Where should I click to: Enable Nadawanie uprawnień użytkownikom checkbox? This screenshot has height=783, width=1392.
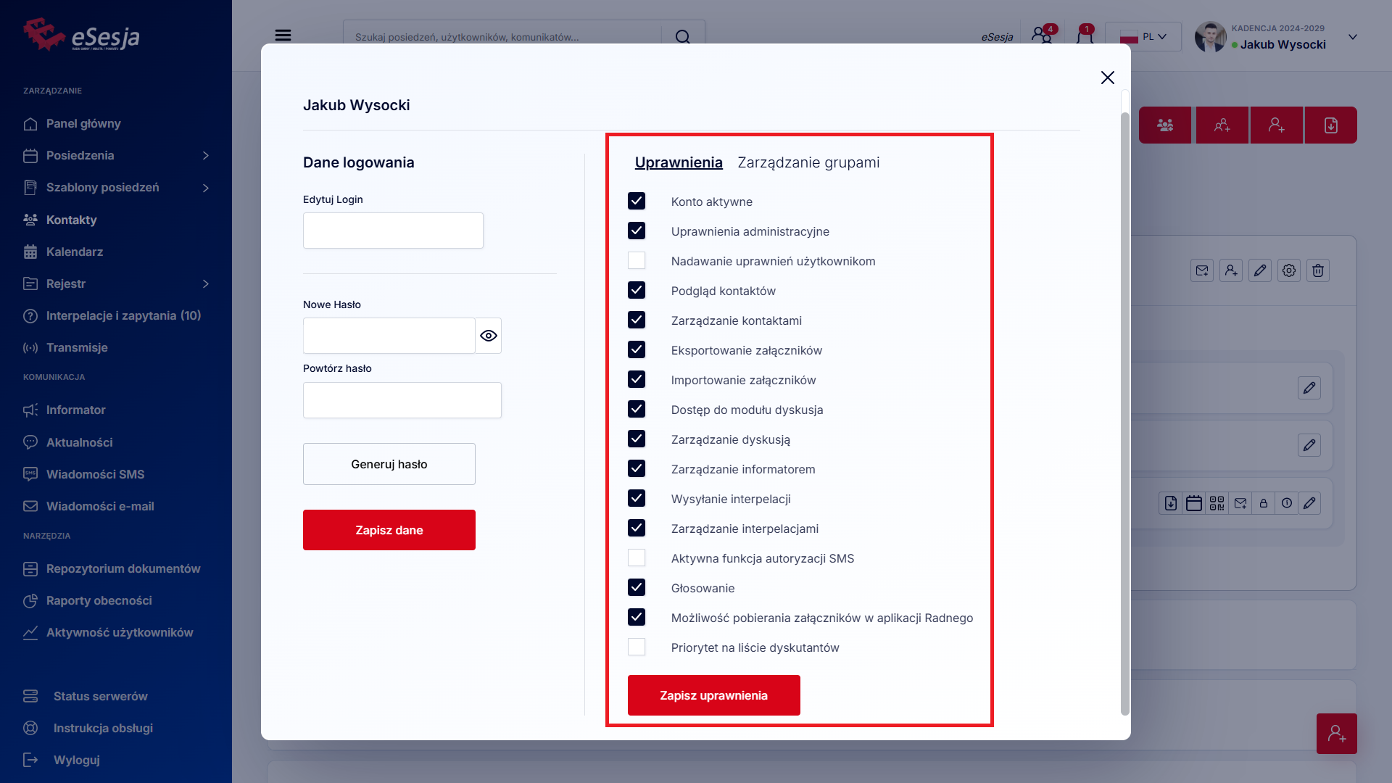(x=637, y=260)
